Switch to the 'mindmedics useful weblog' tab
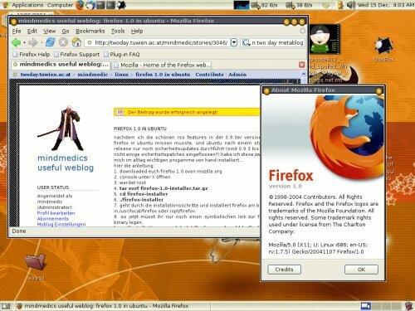This screenshot has width=415, height=311. coord(61,65)
